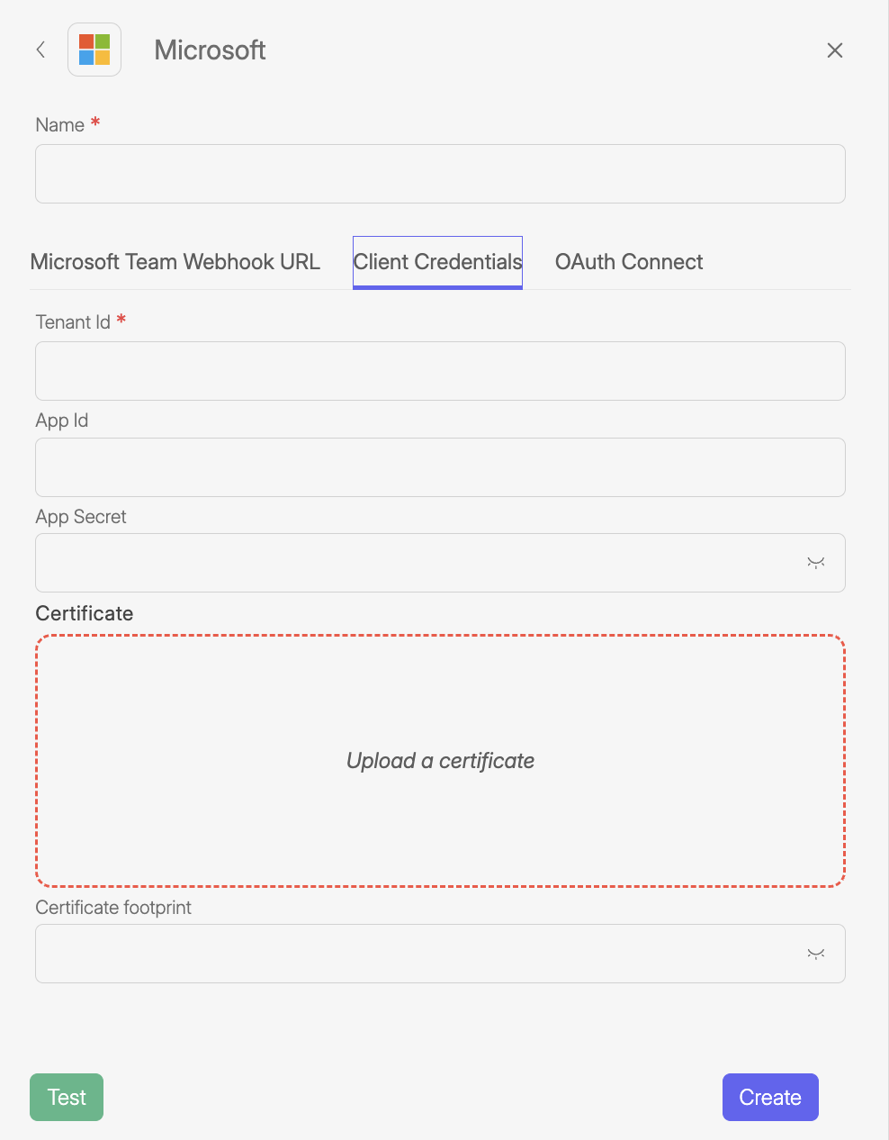
Task: Click the back chevron to return
Action: click(x=40, y=50)
